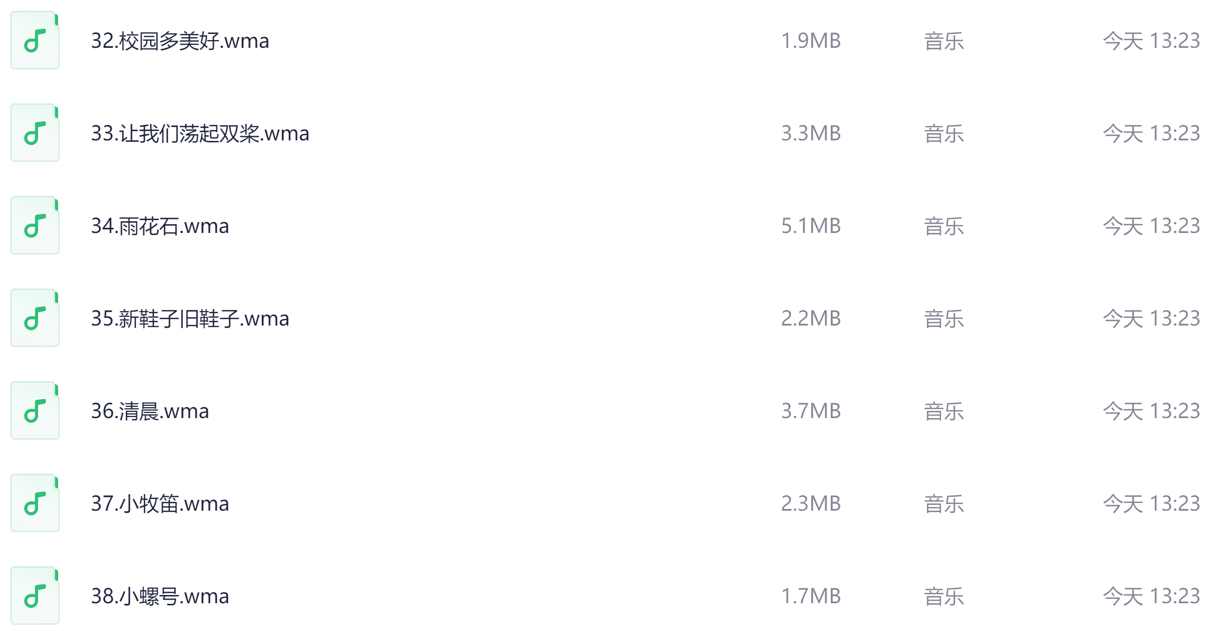Click the 音乐 type label for 清晨
This screenshot has width=1224, height=631.
(944, 411)
